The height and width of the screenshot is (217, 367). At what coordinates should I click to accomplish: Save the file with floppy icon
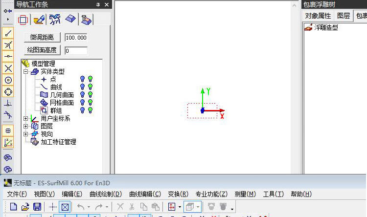(x=37, y=207)
